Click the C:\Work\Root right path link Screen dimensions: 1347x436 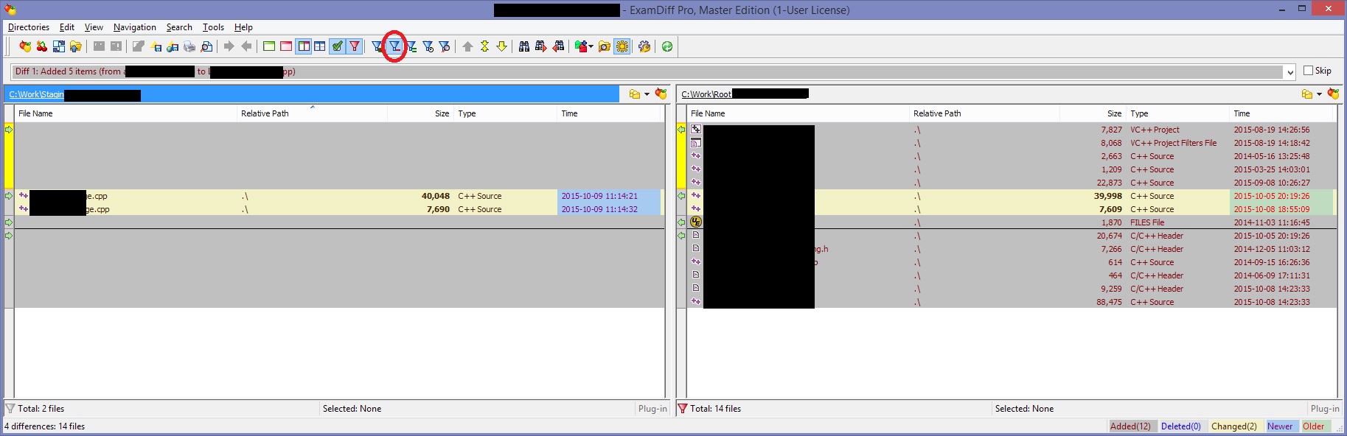(706, 94)
